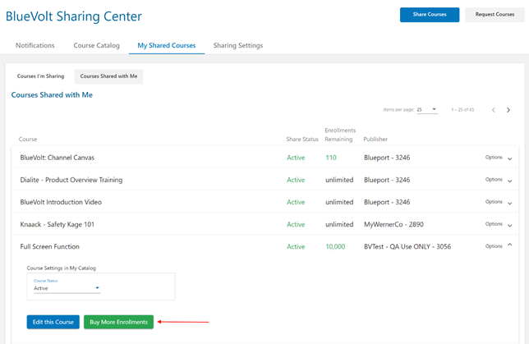The width and height of the screenshot is (529, 344).
Task: Click the 10,000 enrollments remaining value
Action: [x=335, y=246]
